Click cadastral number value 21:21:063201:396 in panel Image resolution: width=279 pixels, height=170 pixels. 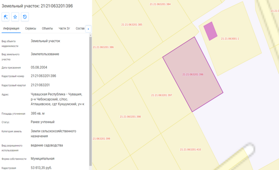click(44, 76)
